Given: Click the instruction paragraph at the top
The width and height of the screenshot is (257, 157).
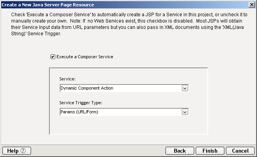Looking at the screenshot, I should click(129, 24).
